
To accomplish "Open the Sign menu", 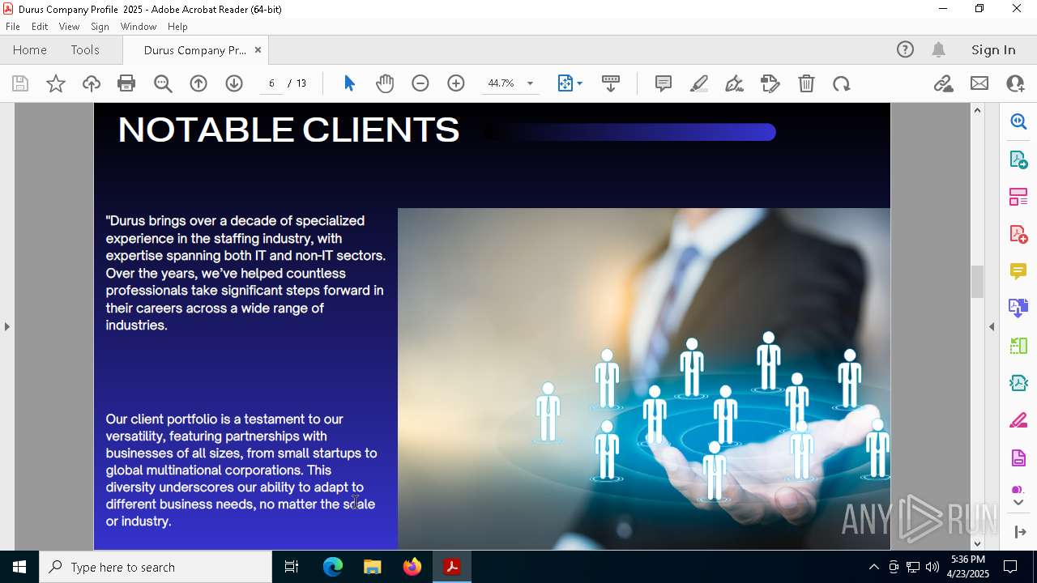I will (x=100, y=27).
